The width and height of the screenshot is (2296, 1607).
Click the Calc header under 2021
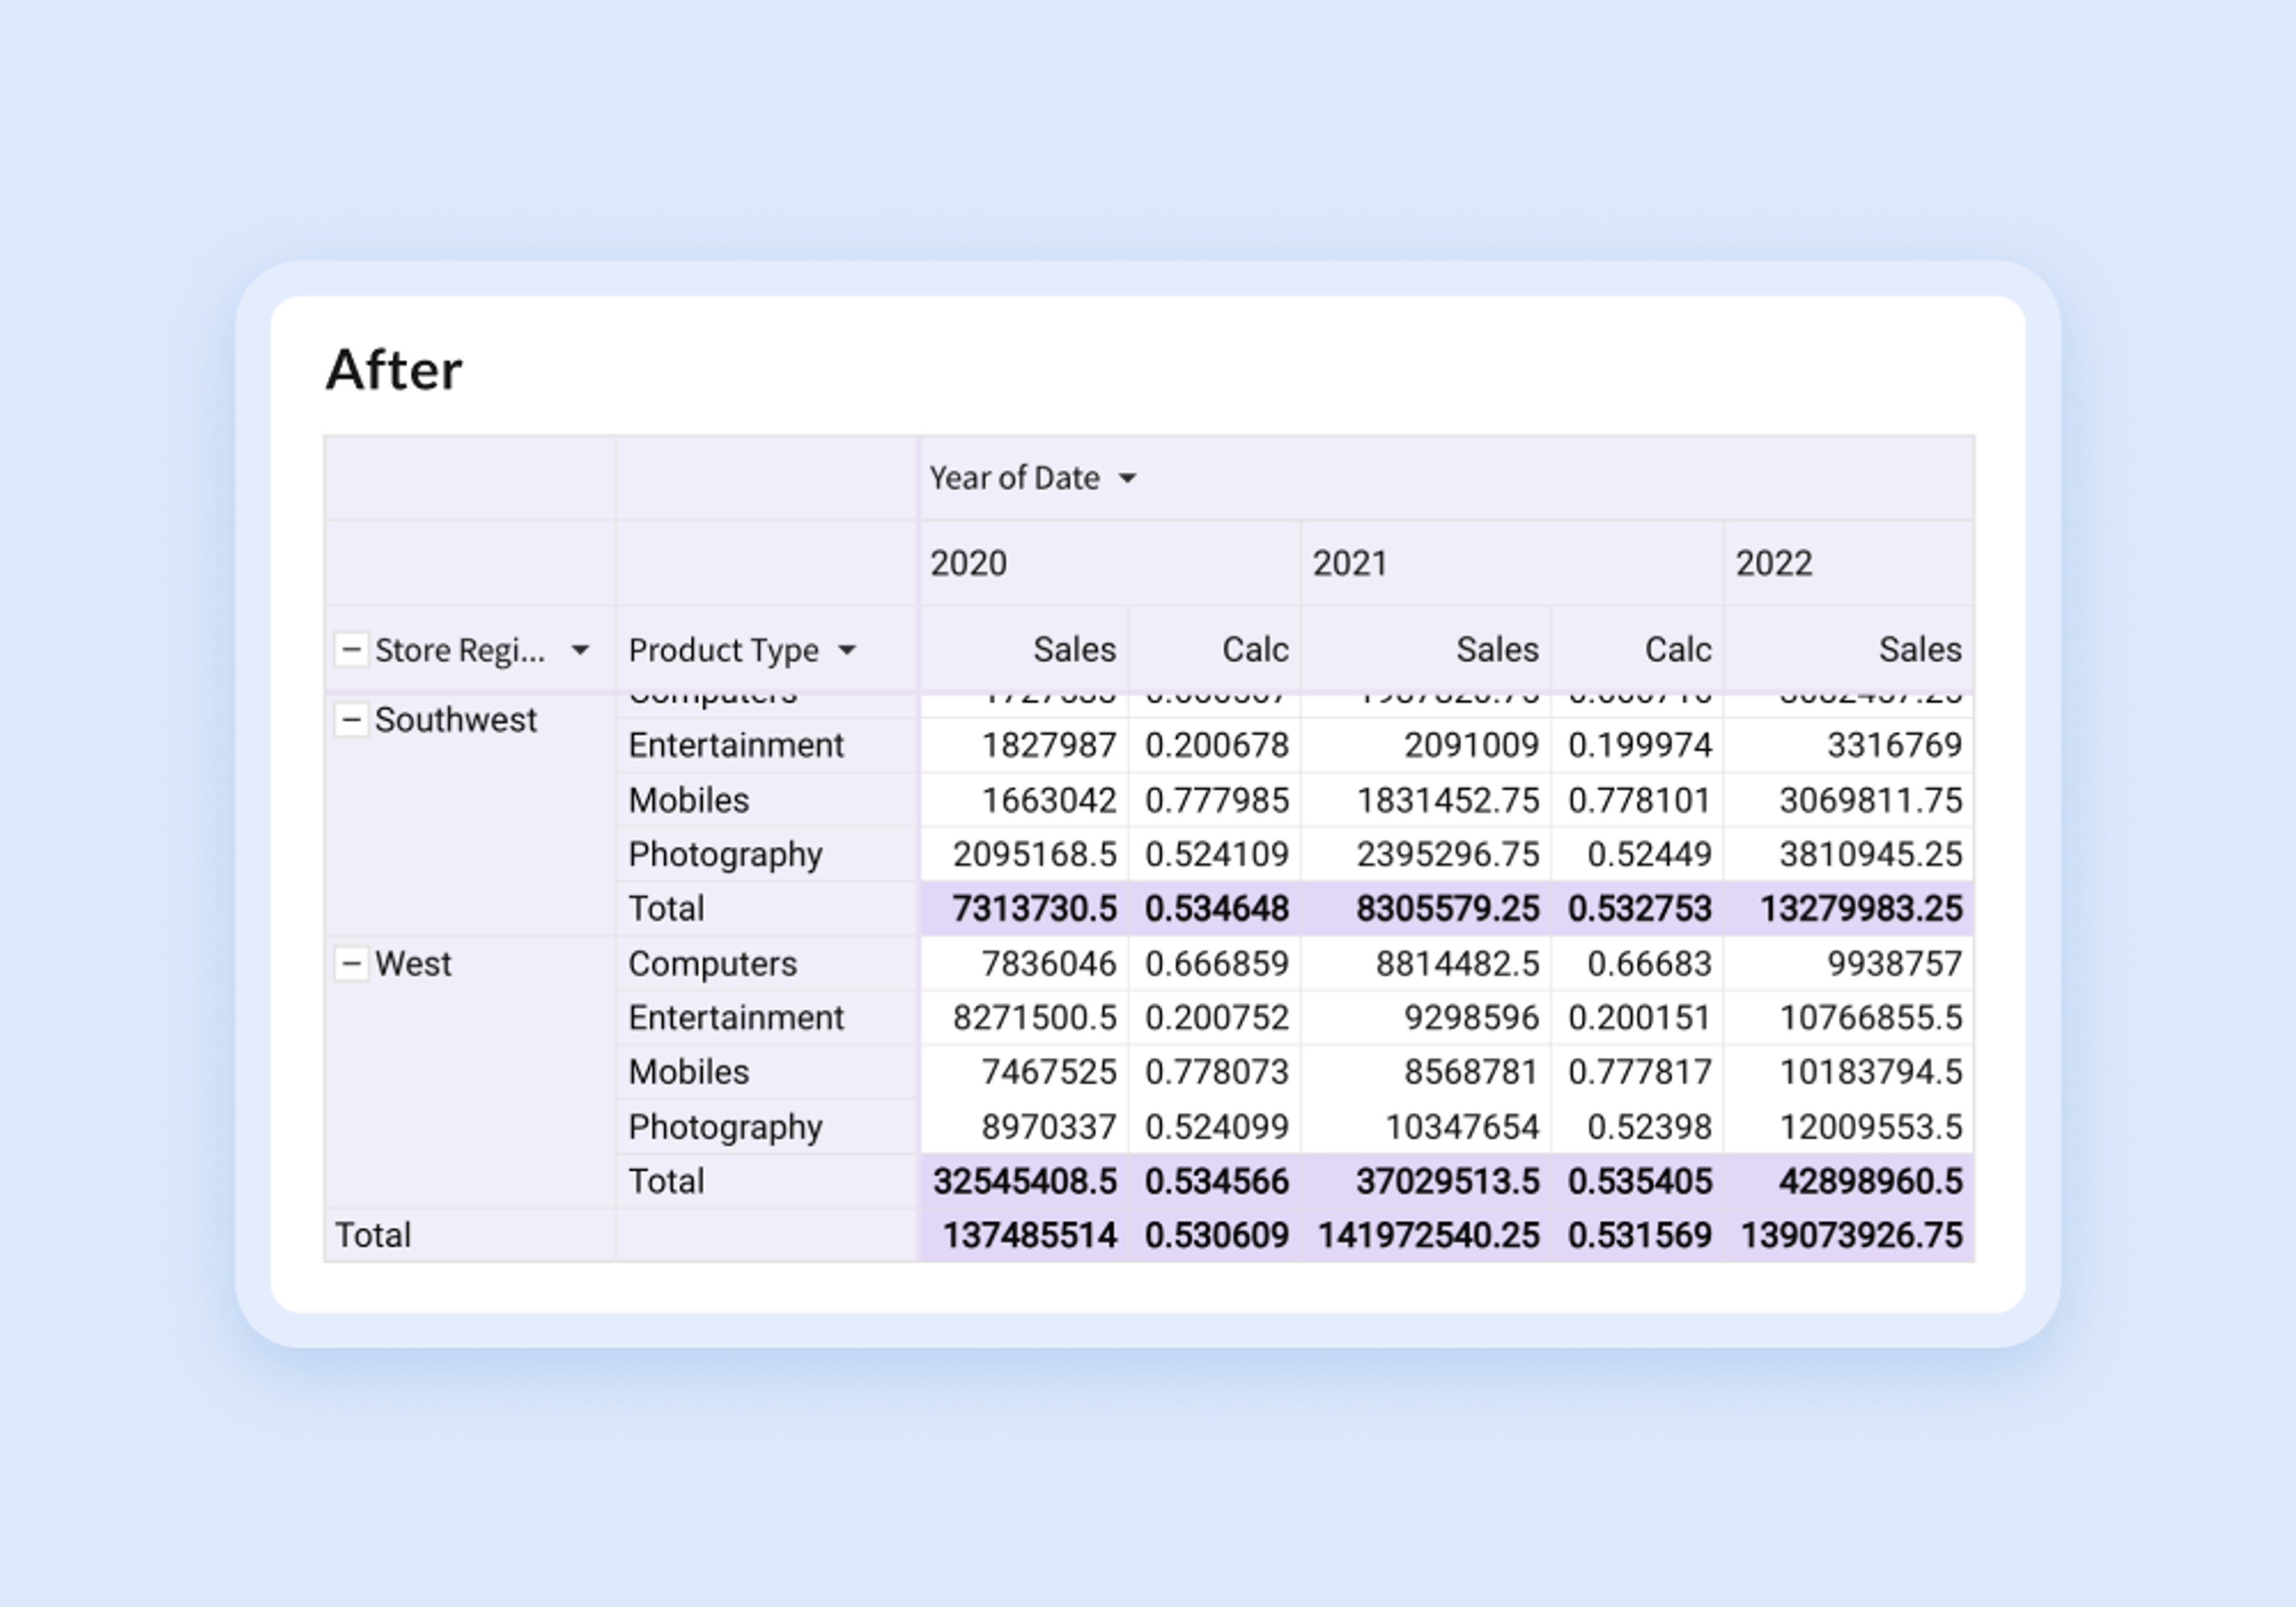point(1678,650)
